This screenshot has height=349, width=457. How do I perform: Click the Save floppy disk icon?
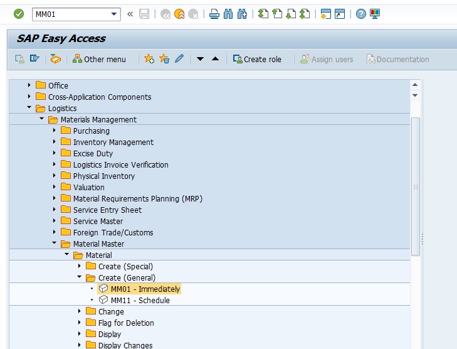[x=144, y=14]
